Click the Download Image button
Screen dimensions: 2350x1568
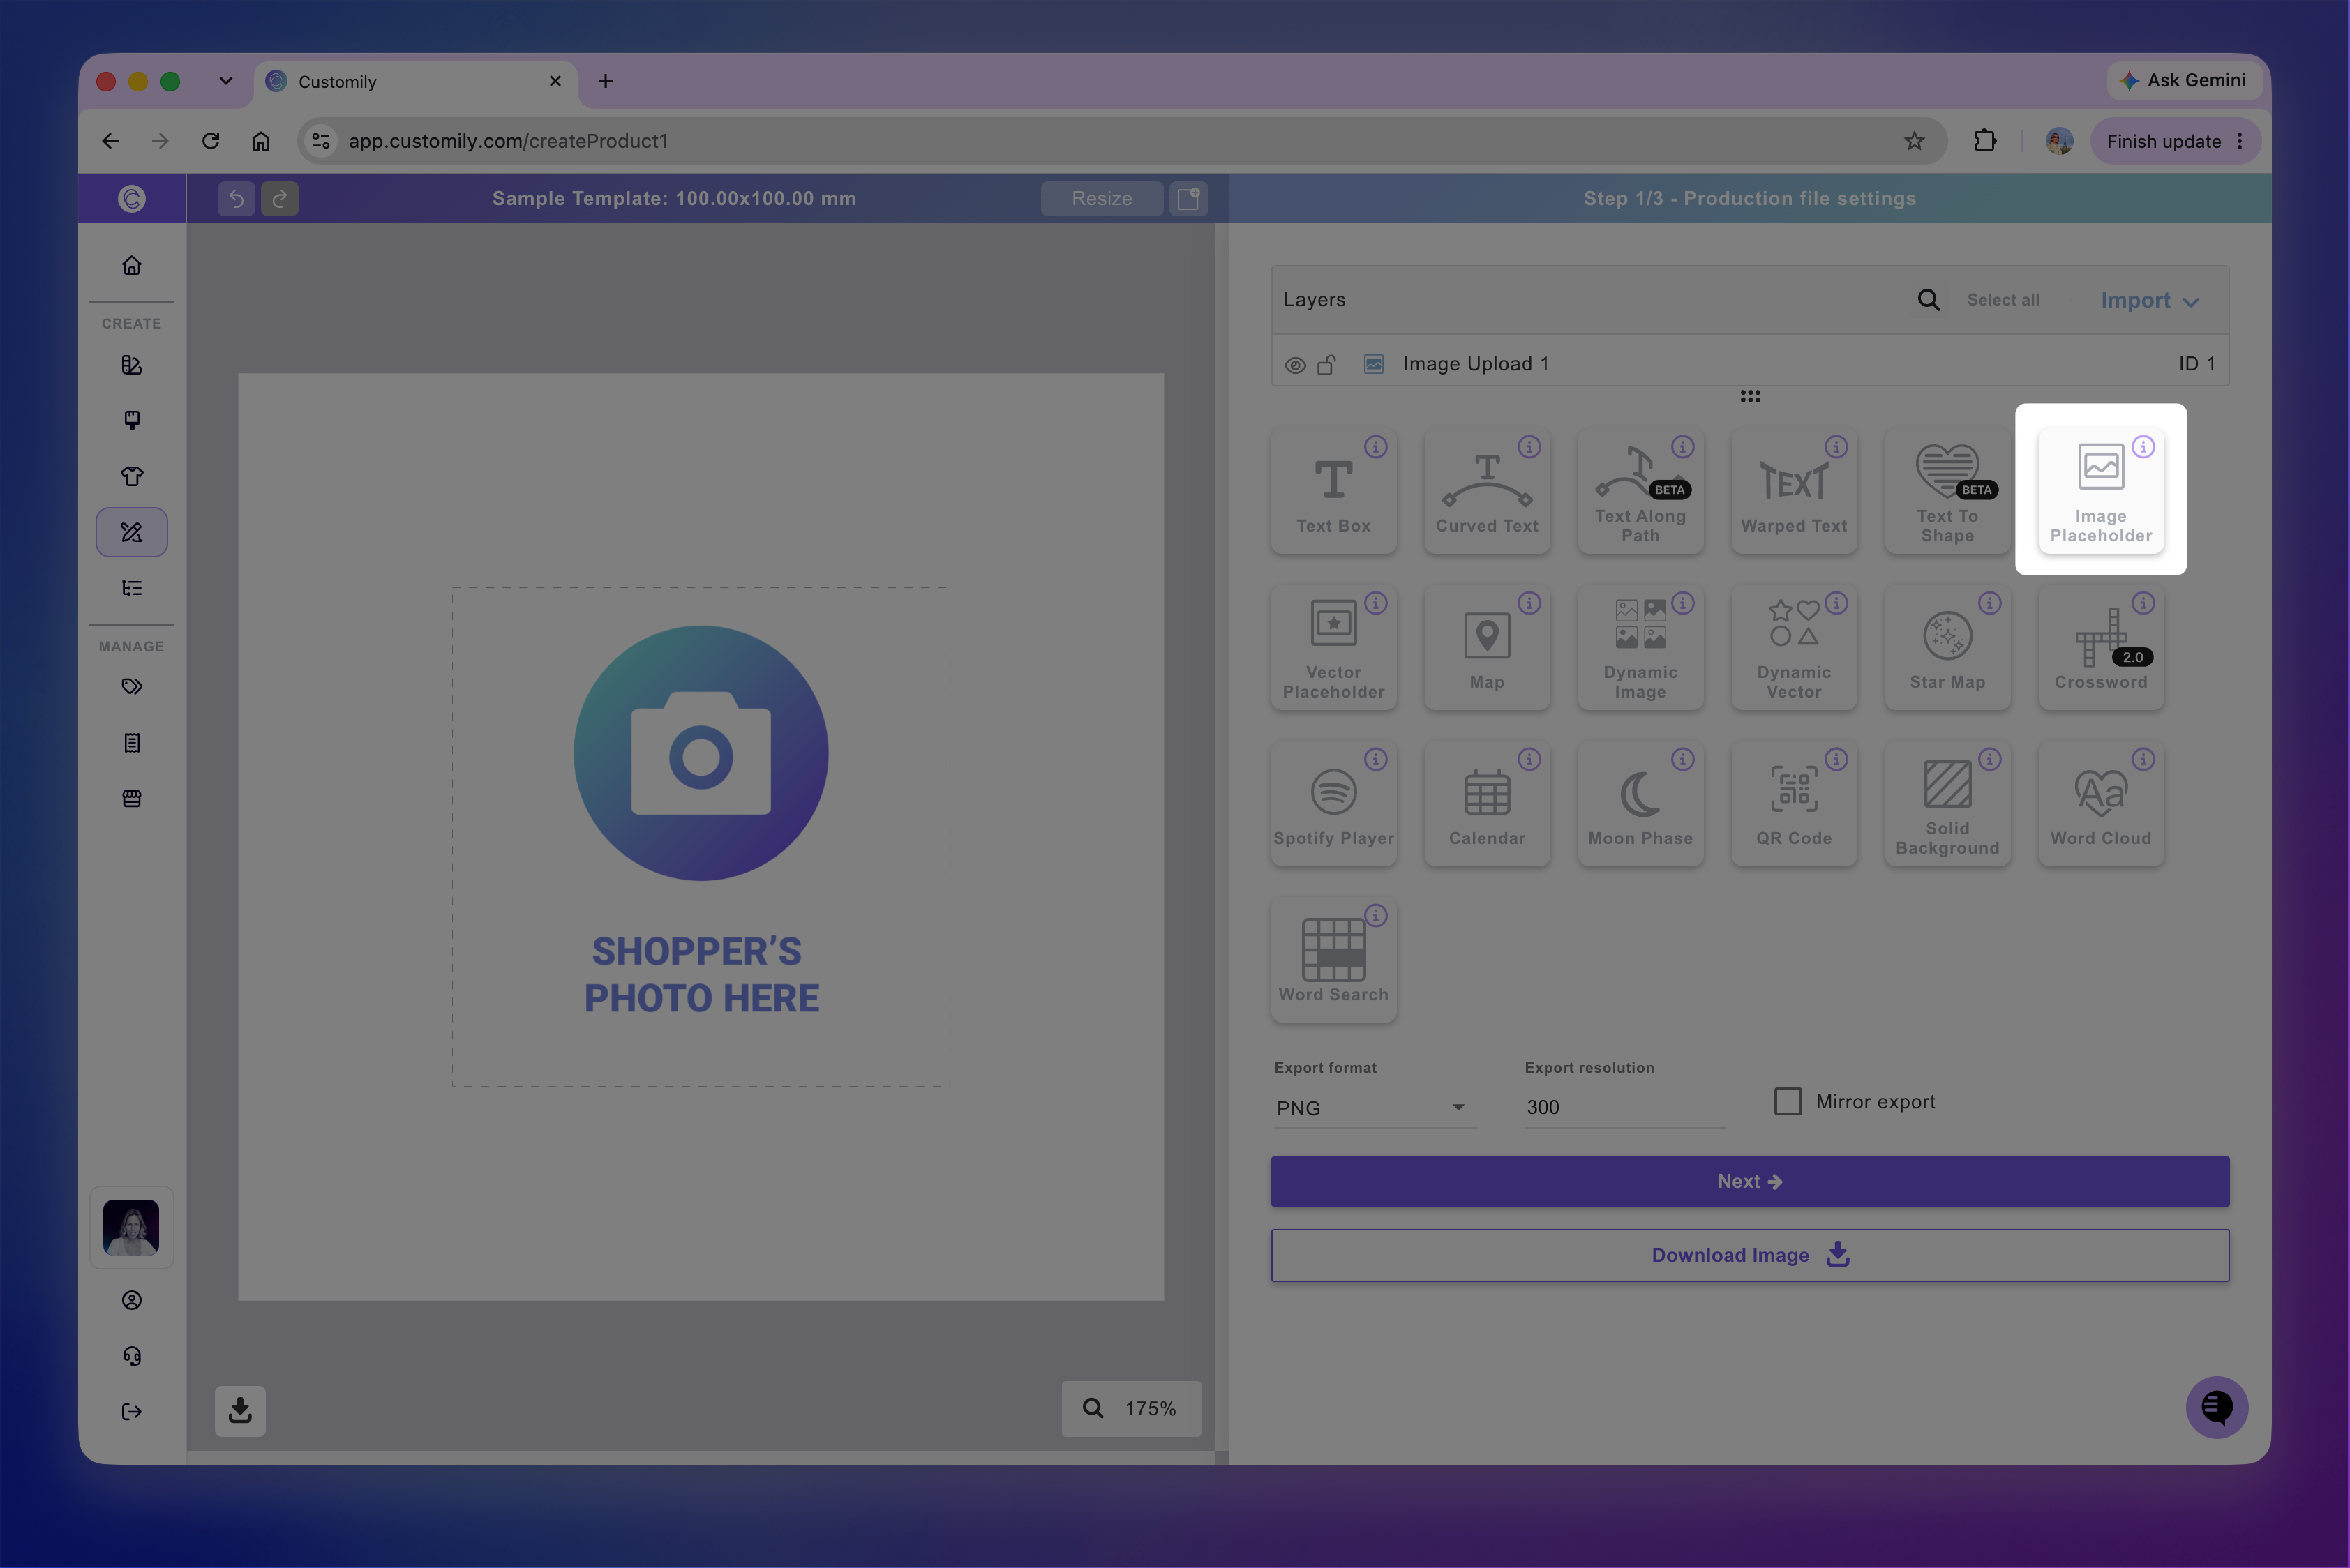point(1750,1255)
